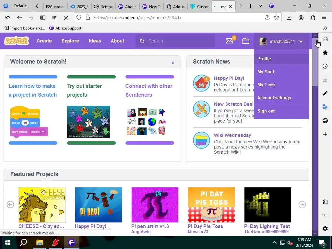Open the Ideas navigation link
The width and height of the screenshot is (332, 249).
point(95,41)
